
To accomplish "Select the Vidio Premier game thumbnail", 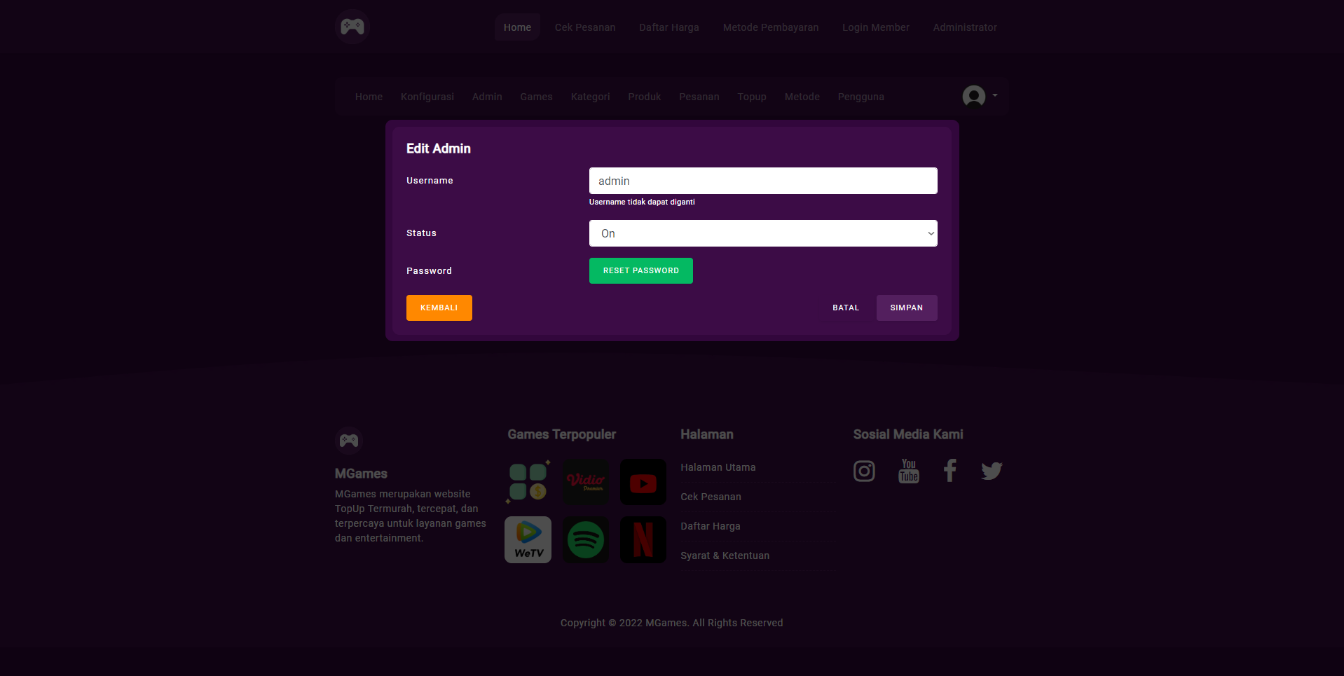I will [x=586, y=482].
